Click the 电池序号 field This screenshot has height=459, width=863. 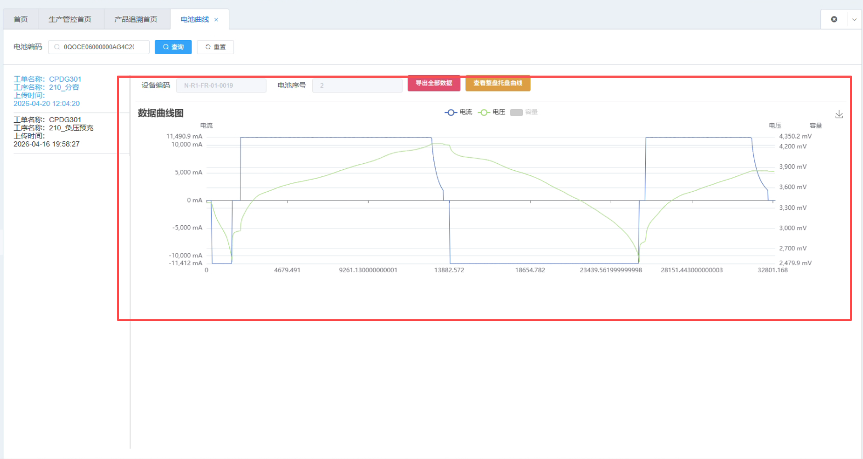[x=357, y=85]
